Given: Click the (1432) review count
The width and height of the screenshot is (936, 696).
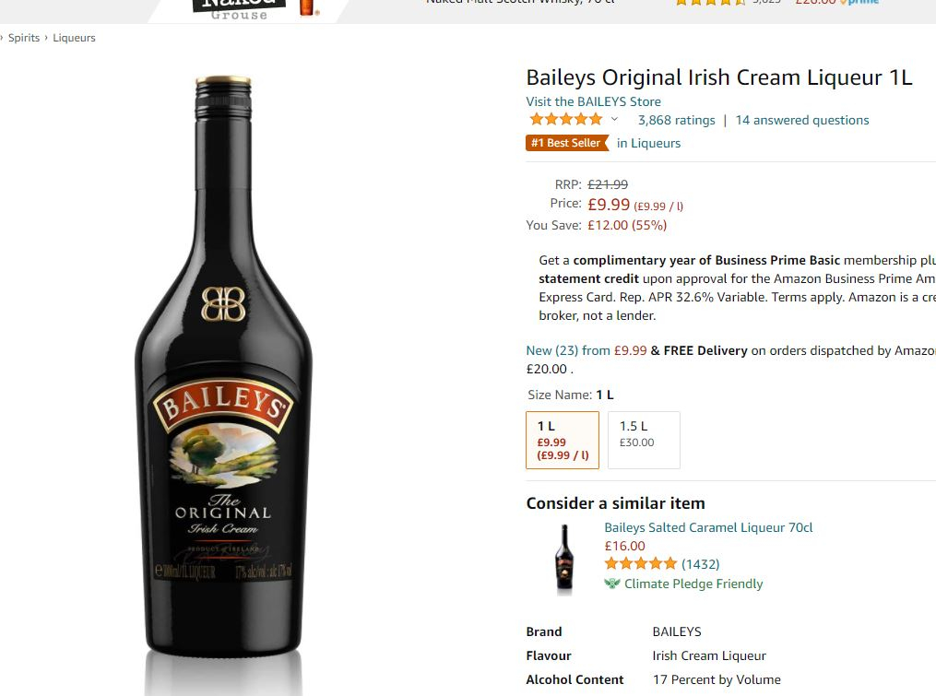Looking at the screenshot, I should pos(701,564).
